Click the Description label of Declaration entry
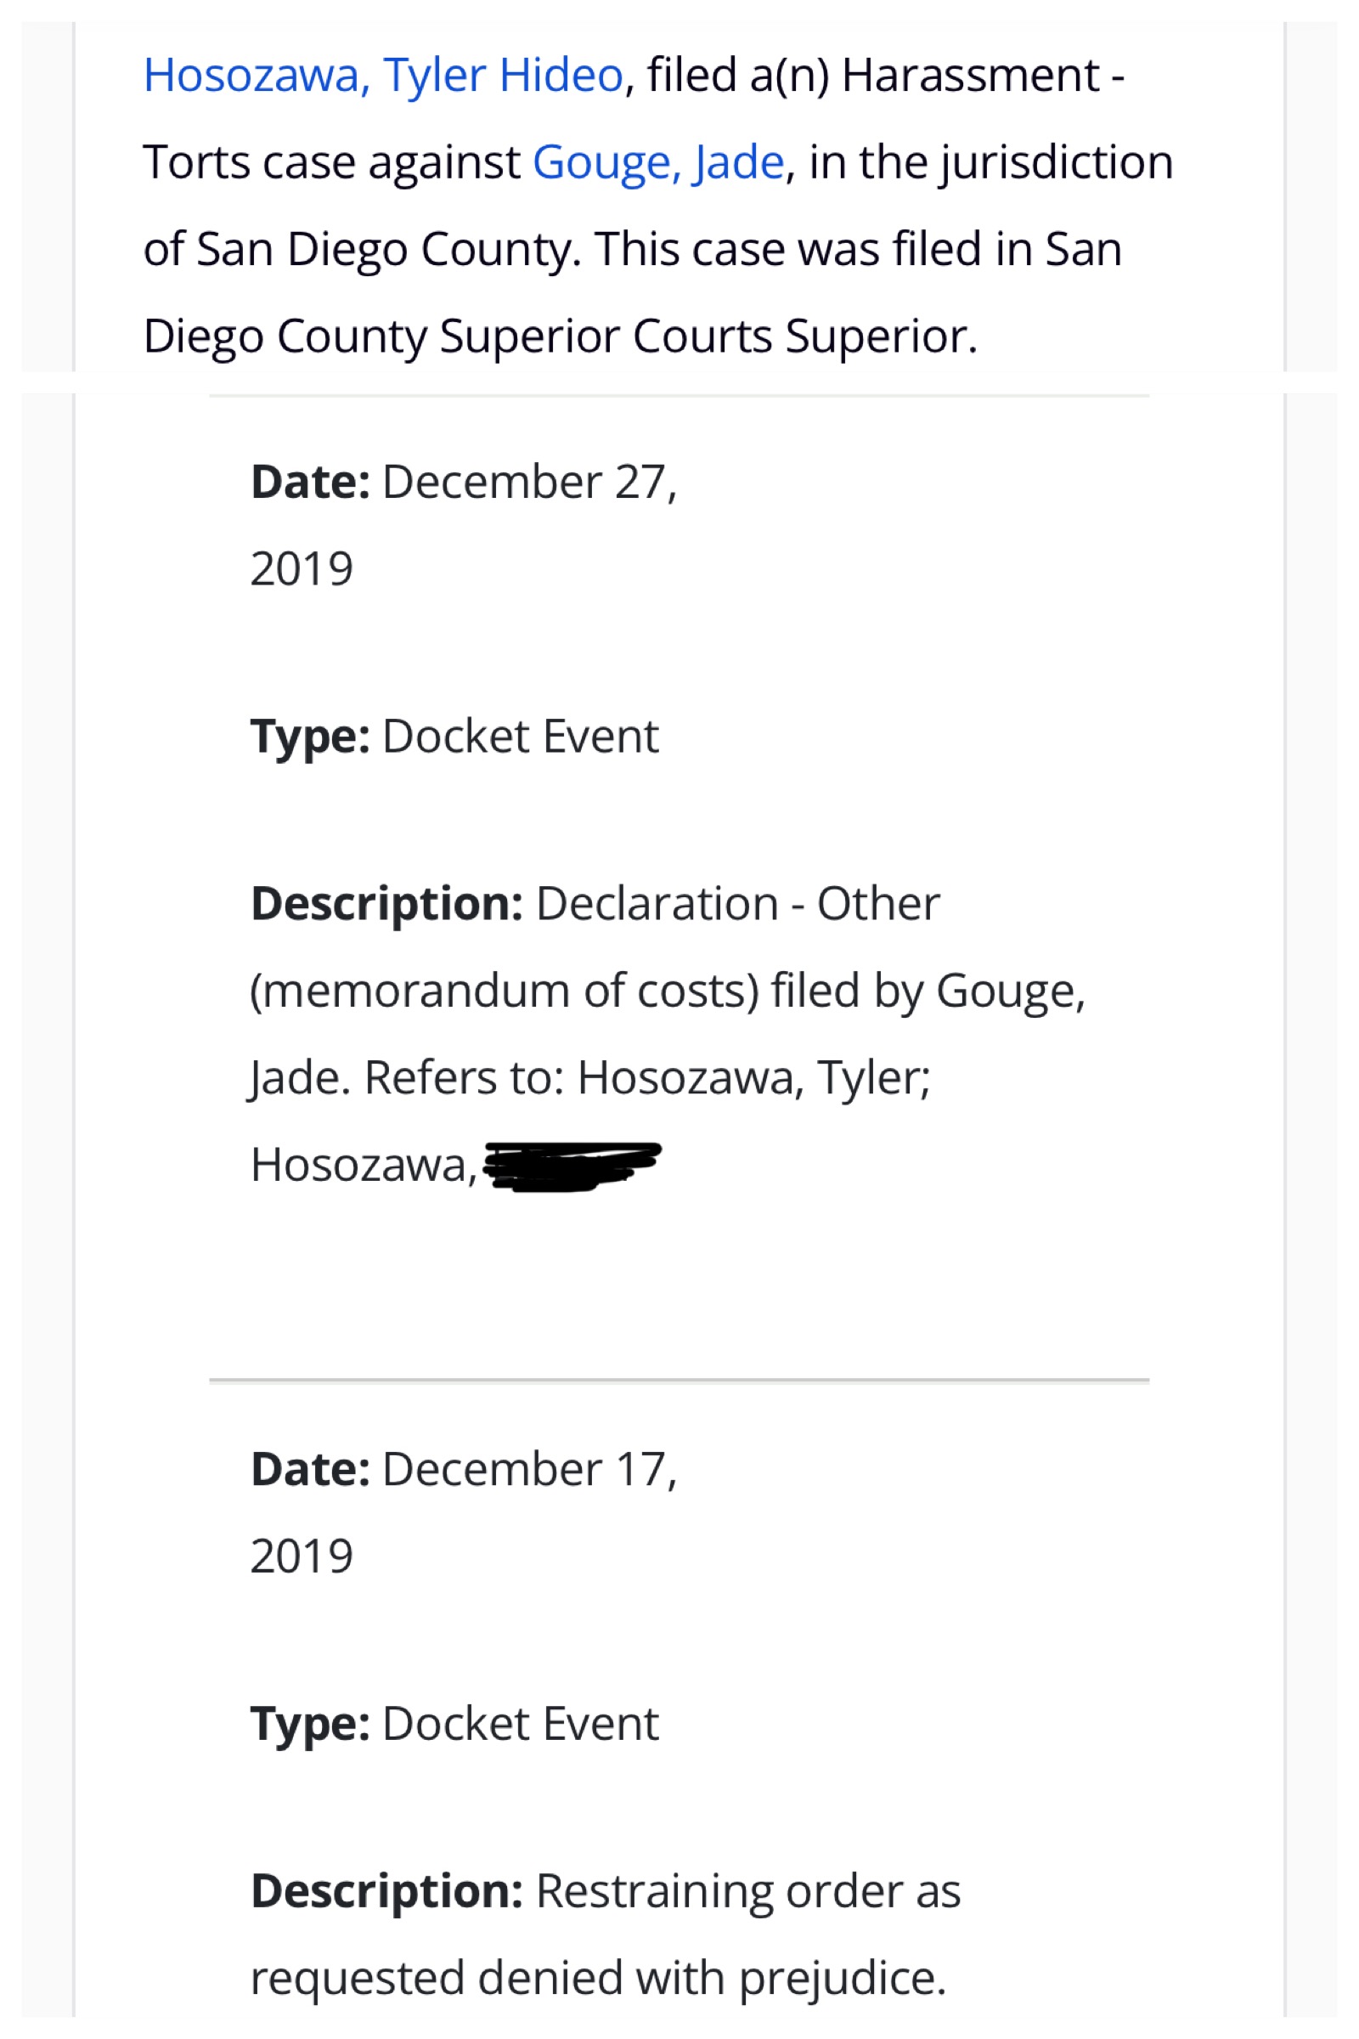The image size is (1359, 2039). (386, 904)
